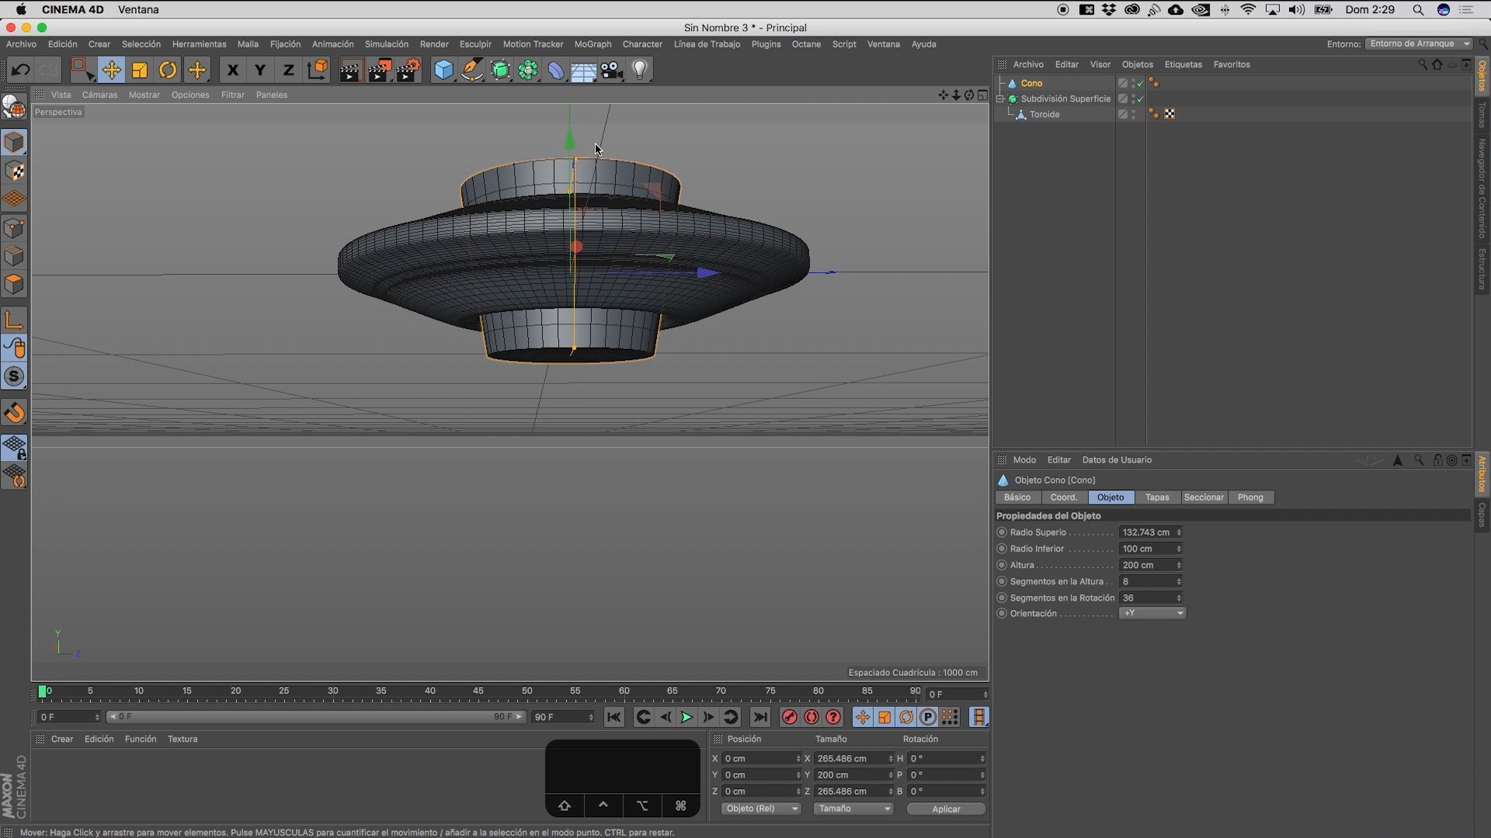Click the coordinate system toggle icon
This screenshot has width=1491, height=838.
click(x=317, y=71)
